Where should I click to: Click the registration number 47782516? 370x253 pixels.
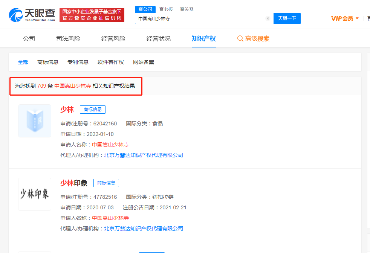pyautogui.click(x=105, y=197)
